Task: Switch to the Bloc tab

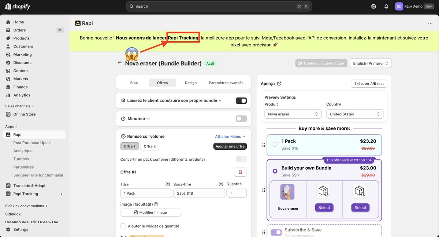Action: pos(134,83)
